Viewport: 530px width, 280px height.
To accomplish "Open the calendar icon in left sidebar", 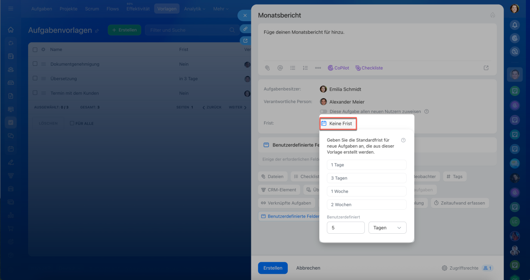I will [11, 149].
